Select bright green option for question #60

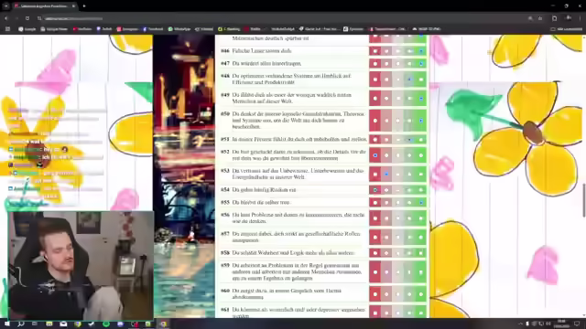tap(421, 294)
